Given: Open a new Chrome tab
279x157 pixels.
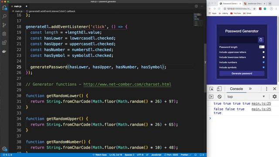Looking at the screenshot, I should tap(270, 3).
